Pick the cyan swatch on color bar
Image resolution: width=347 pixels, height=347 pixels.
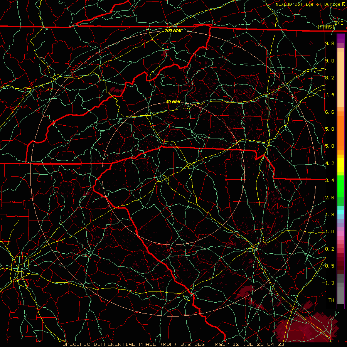(x=340, y=212)
